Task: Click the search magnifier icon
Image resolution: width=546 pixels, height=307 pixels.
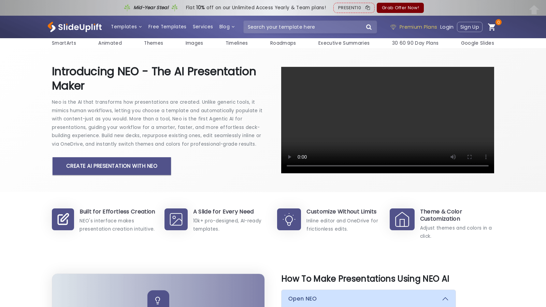Action: click(369, 27)
